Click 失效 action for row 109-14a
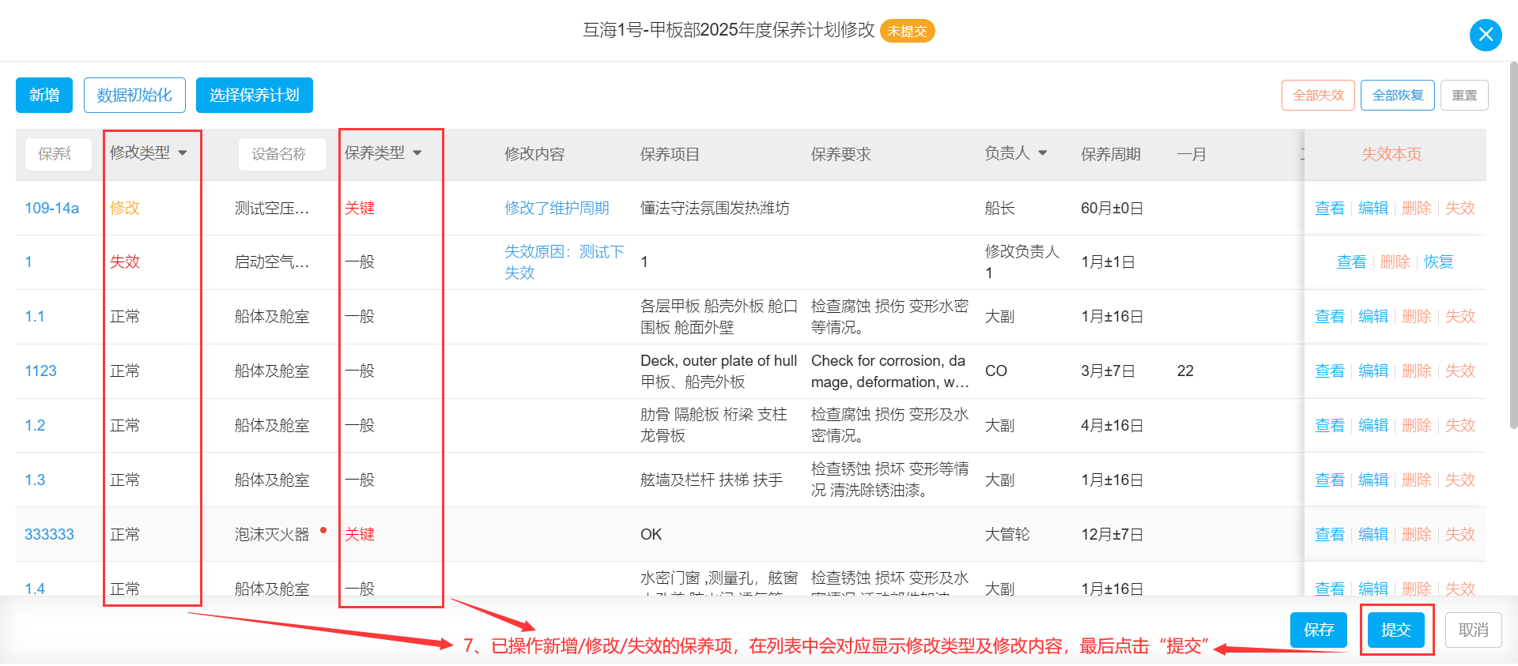The width and height of the screenshot is (1518, 666). 1460,208
